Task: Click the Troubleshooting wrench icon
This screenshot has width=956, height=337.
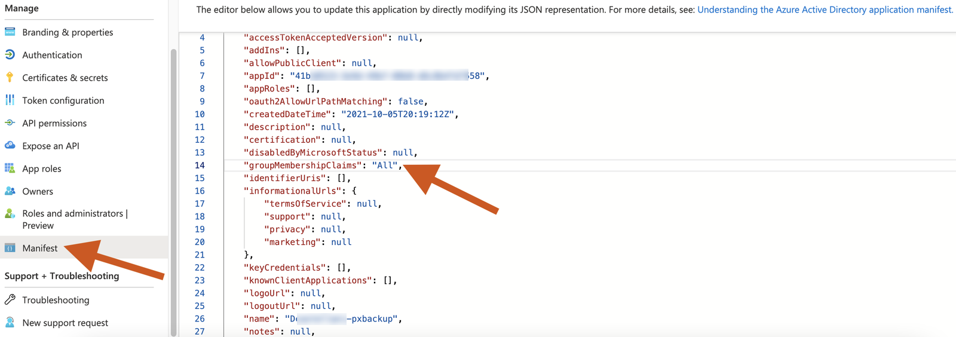Action: pyautogui.click(x=10, y=299)
